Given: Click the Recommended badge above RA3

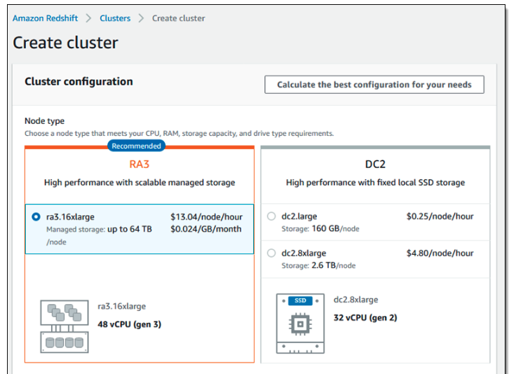Looking at the screenshot, I should pos(136,146).
